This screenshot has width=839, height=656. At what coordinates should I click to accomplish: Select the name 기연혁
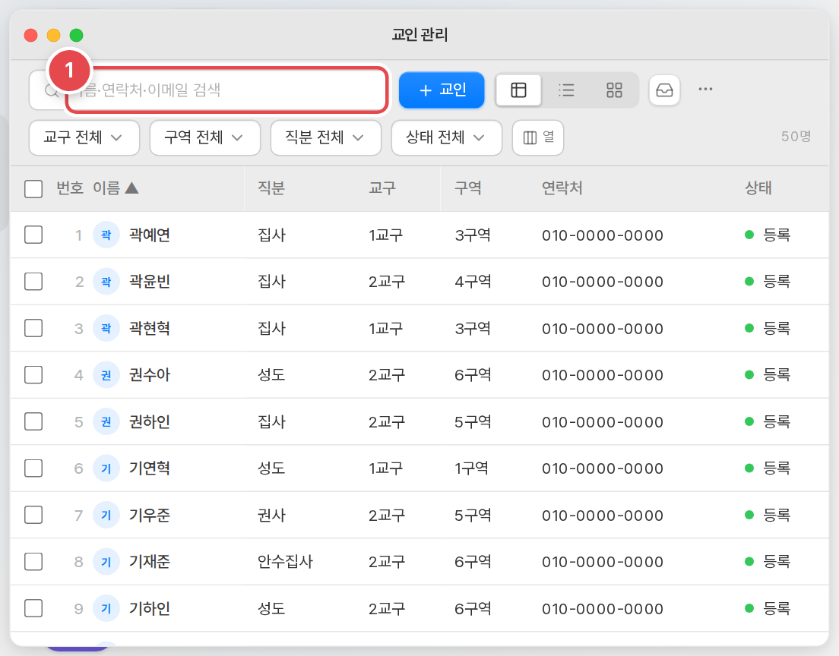(x=150, y=468)
